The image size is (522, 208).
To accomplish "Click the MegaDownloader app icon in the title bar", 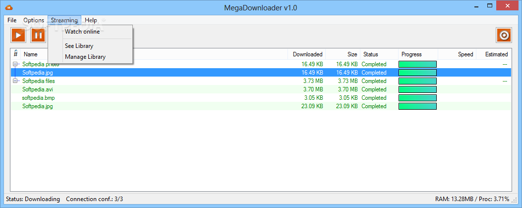I will [9, 7].
